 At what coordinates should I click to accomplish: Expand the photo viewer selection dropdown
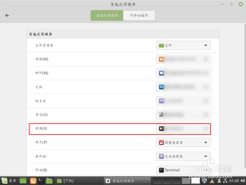[x=206, y=142]
